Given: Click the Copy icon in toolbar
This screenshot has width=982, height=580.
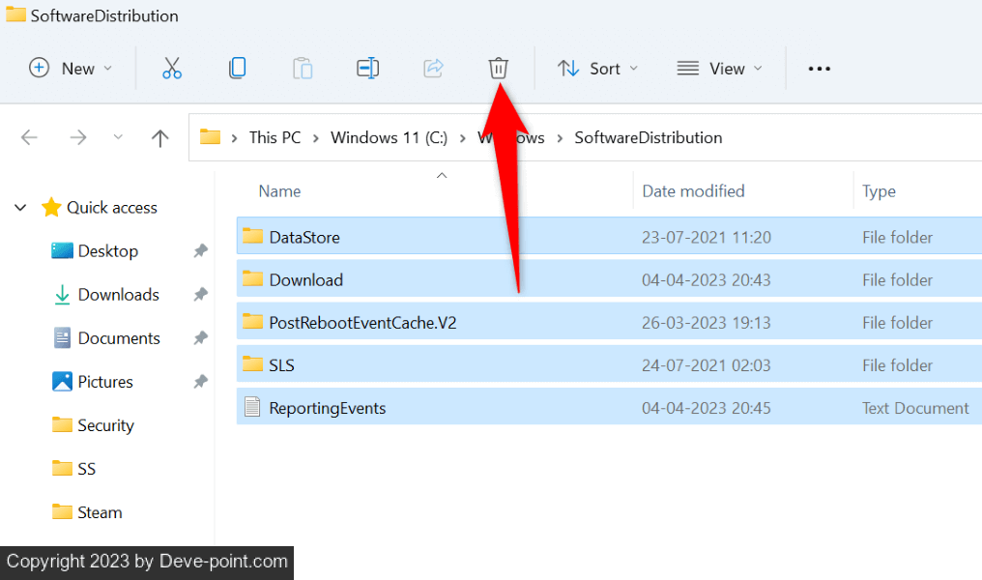Looking at the screenshot, I should click(x=237, y=69).
